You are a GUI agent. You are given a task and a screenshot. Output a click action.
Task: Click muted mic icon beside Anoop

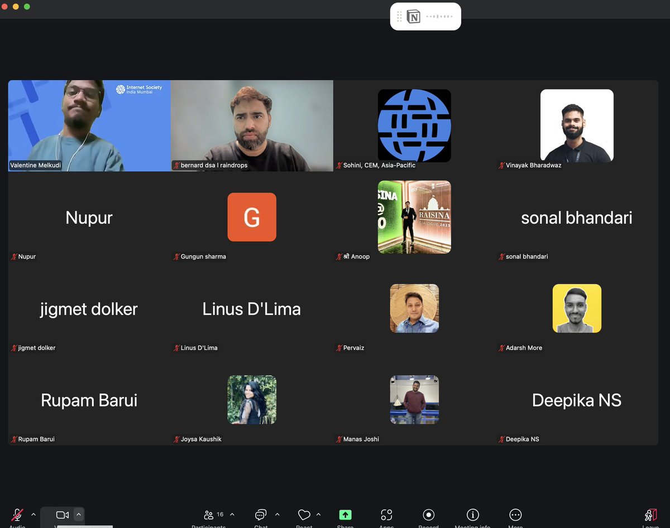339,256
